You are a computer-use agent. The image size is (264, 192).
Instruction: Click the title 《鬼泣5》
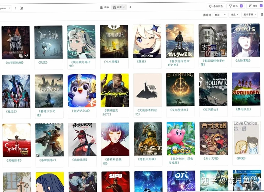pyautogui.click(x=12, y=112)
